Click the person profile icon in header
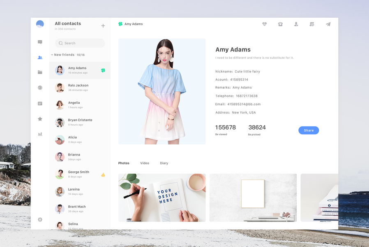 click(296, 24)
